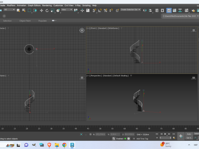Toggle Spinner Snap
This screenshot has height=149, width=199.
(x=111, y=10)
